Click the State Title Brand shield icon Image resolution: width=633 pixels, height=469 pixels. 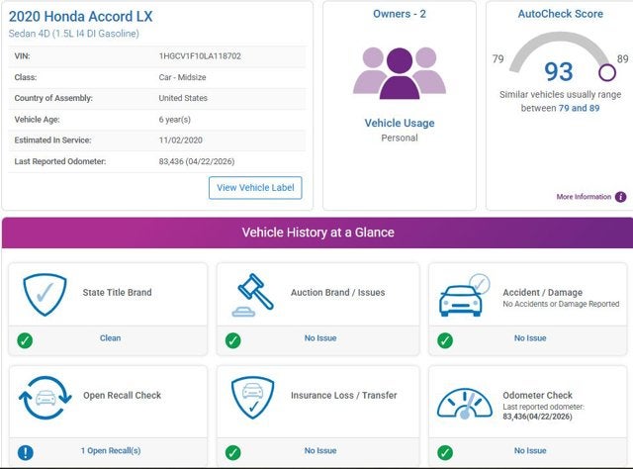[x=45, y=295]
